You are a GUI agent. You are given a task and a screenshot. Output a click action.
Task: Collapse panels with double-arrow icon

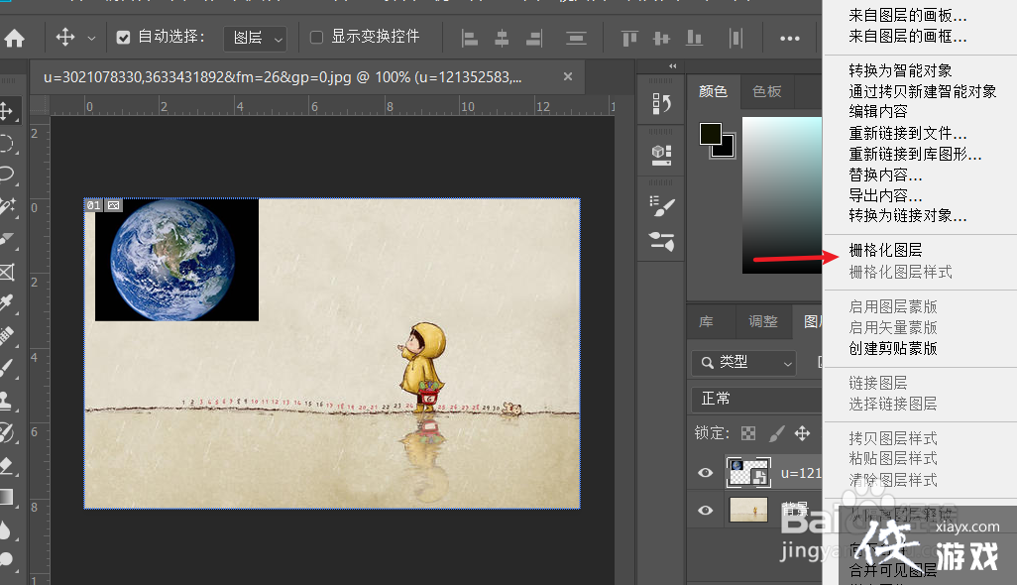(x=673, y=66)
